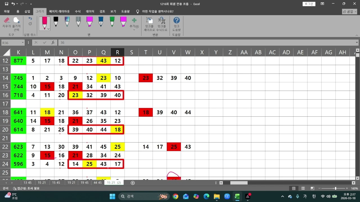The height and width of the screenshot is (202, 360).
Task: Switch to the sheet tab 19 21
Action: pos(71,183)
